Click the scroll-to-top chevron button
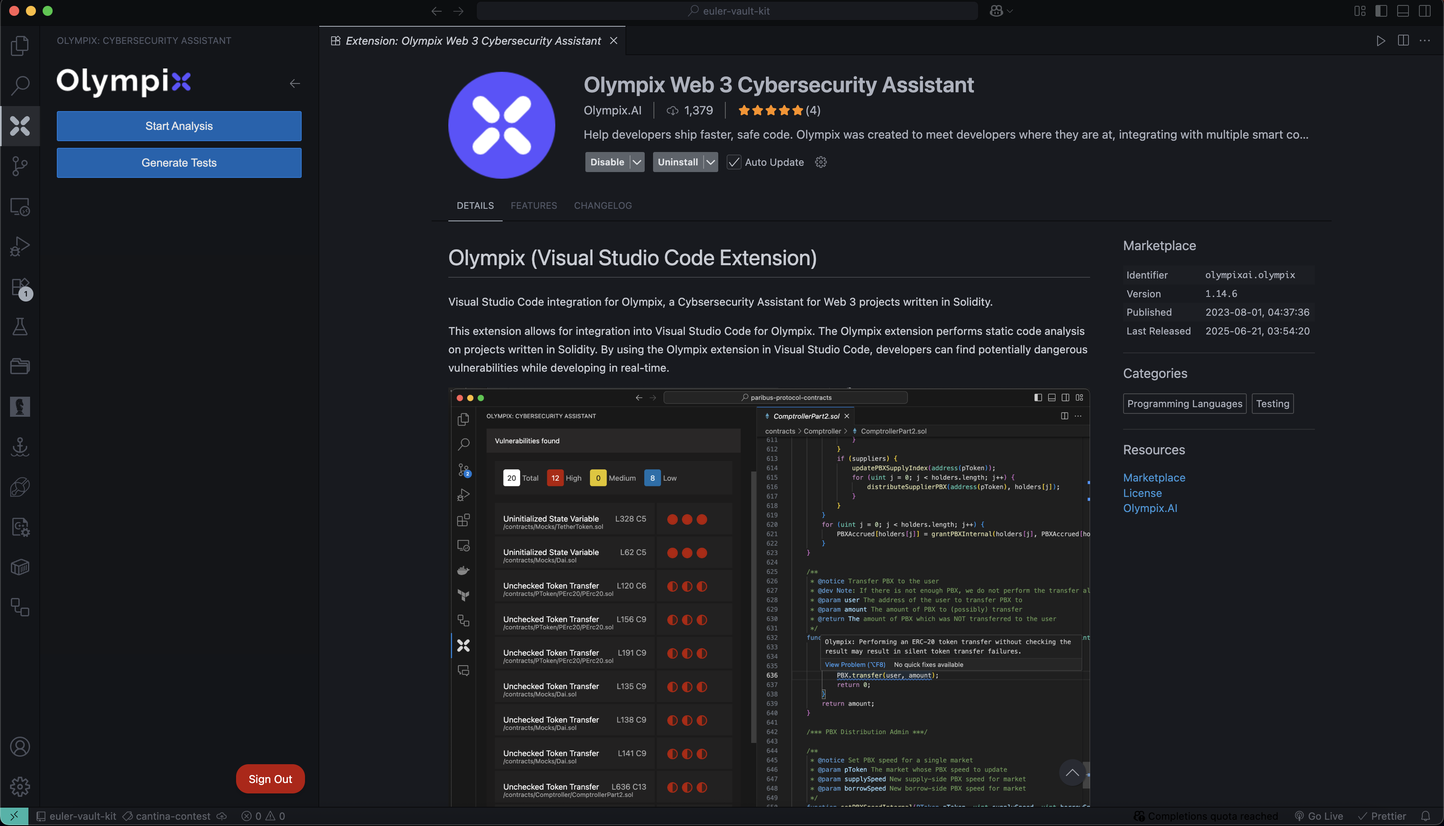Viewport: 1444px width, 826px height. (x=1072, y=773)
